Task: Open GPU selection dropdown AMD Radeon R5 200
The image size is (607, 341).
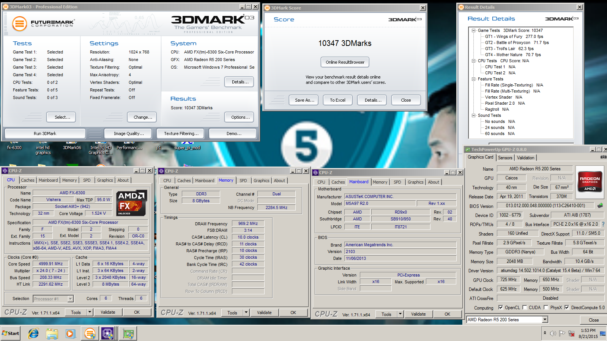Action: point(545,320)
